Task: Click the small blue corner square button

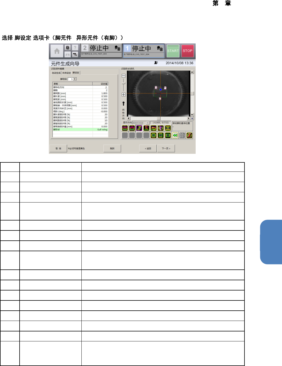Action: pos(192,118)
